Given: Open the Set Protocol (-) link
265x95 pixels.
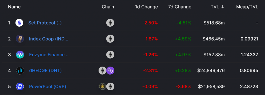Looking at the screenshot, I should point(45,23).
